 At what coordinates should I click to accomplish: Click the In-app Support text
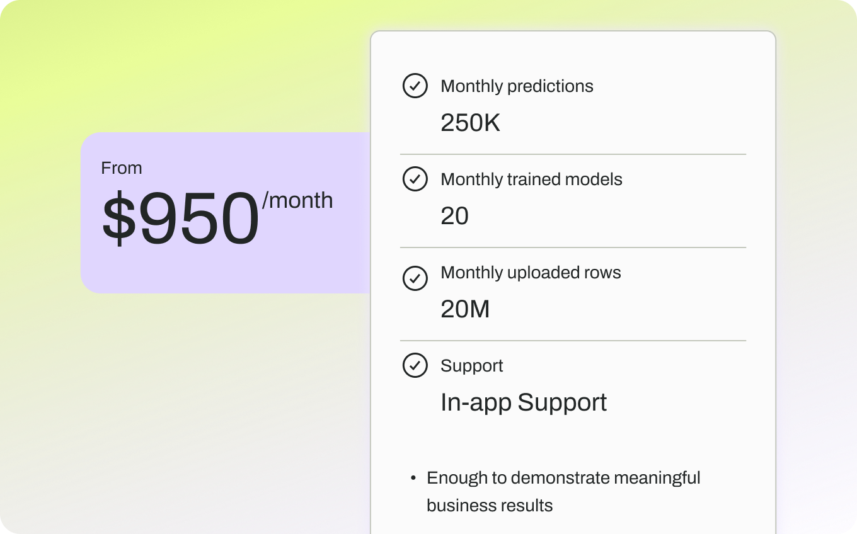pos(524,402)
